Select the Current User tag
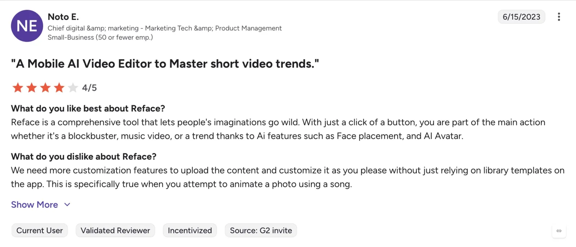 point(40,230)
